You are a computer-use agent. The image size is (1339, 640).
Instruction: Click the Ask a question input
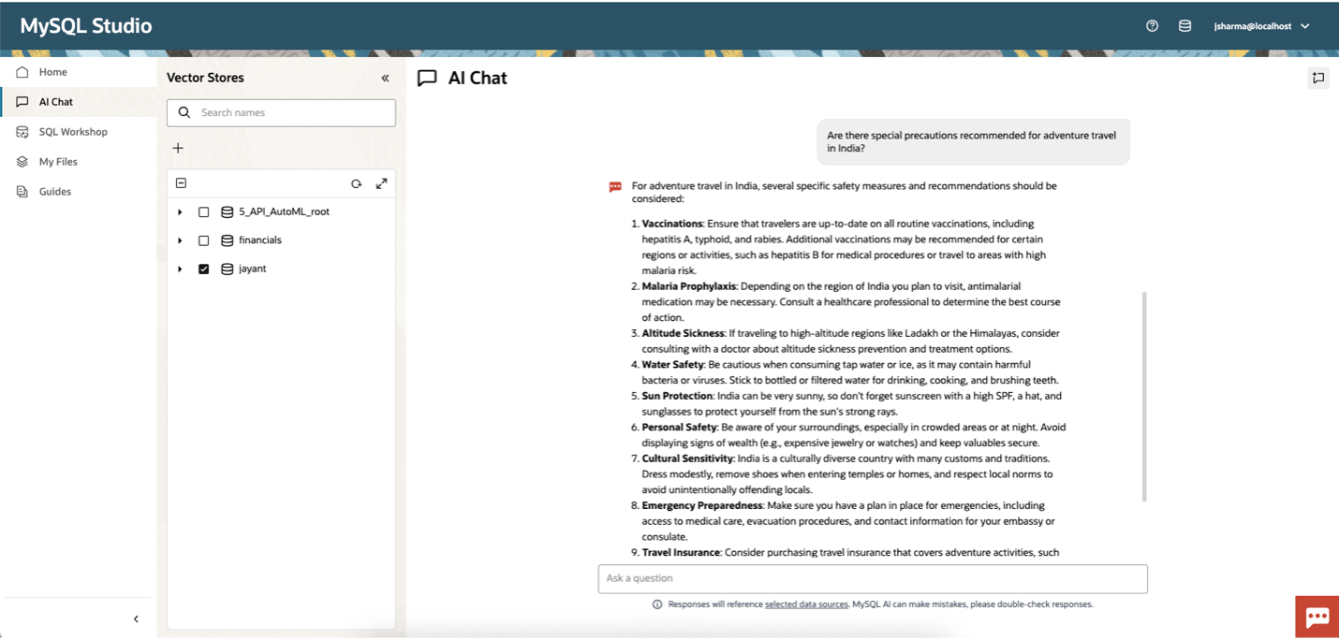pos(873,578)
